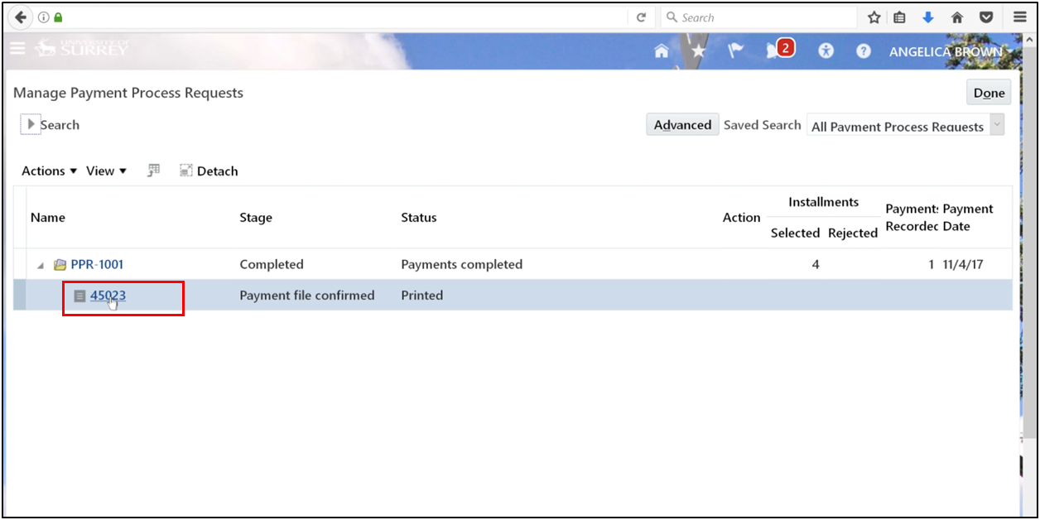The height and width of the screenshot is (520, 1040).
Task: Open the Favorites star icon
Action: pos(698,51)
